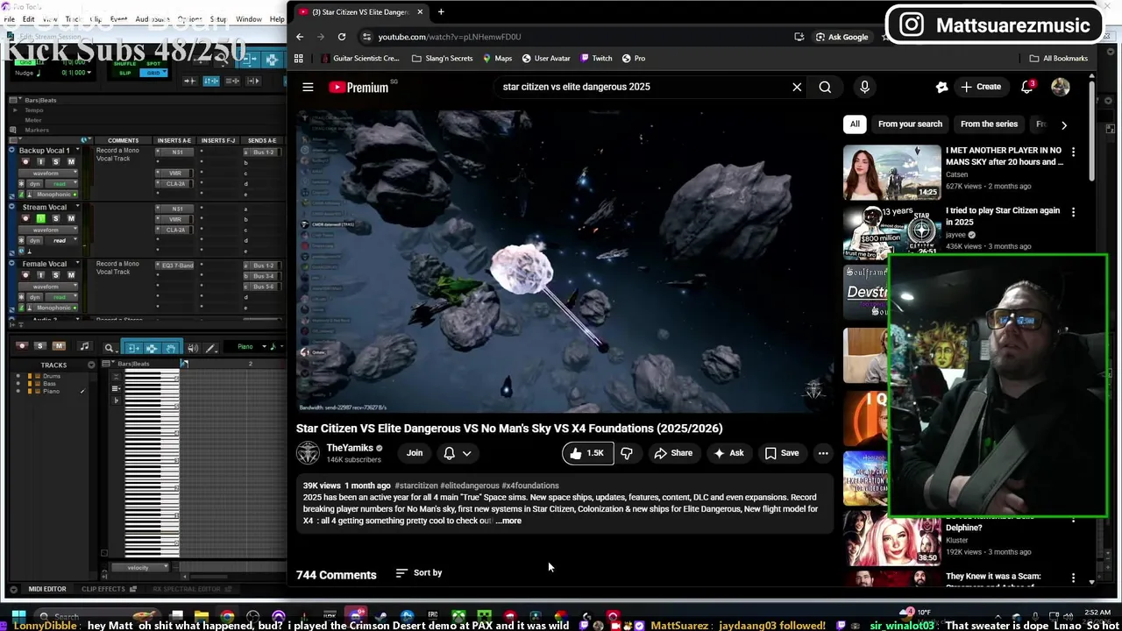Click the Share button under the video
Screen dimensions: 1122x631
[x=673, y=453]
